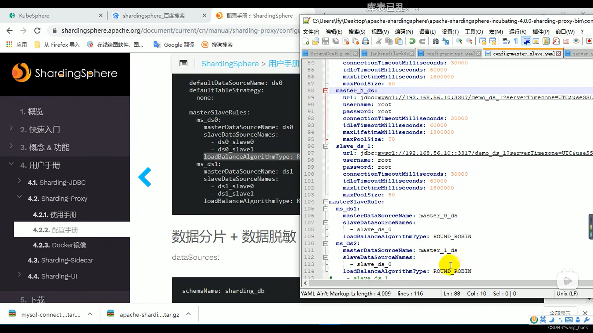The height and width of the screenshot is (333, 593).
Task: Create a new file in Notepad++ toolbar
Action: 306,41
